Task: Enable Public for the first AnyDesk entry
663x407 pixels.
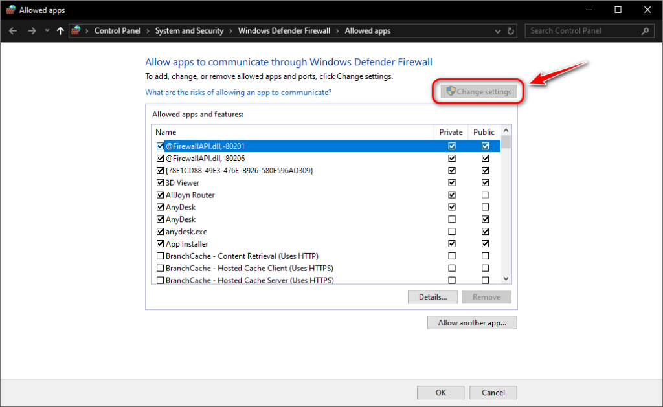Action: [485, 207]
